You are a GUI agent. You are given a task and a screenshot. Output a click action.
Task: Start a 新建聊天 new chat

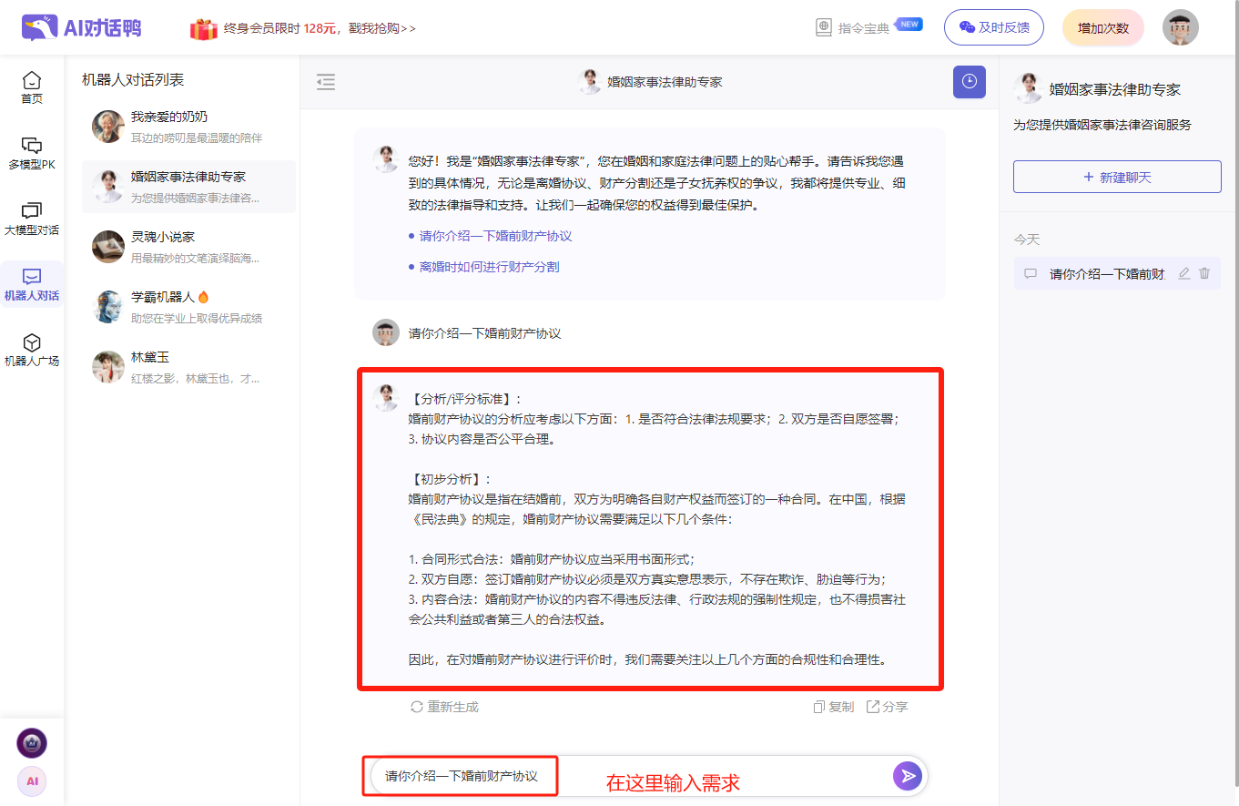[1116, 176]
